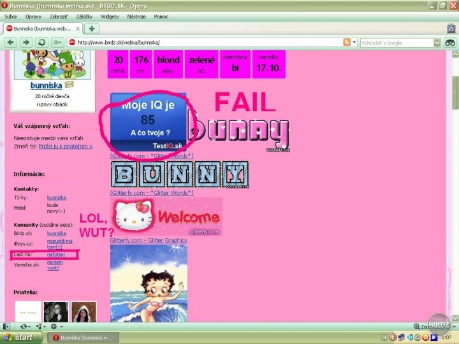Viewport: 459px width, 344px height.
Task: Click the blue play icon in tray
Action: [434, 338]
